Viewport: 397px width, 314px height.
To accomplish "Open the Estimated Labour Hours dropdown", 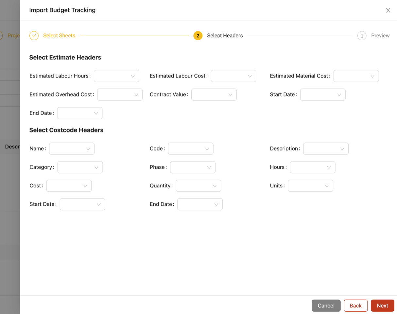I will point(116,76).
